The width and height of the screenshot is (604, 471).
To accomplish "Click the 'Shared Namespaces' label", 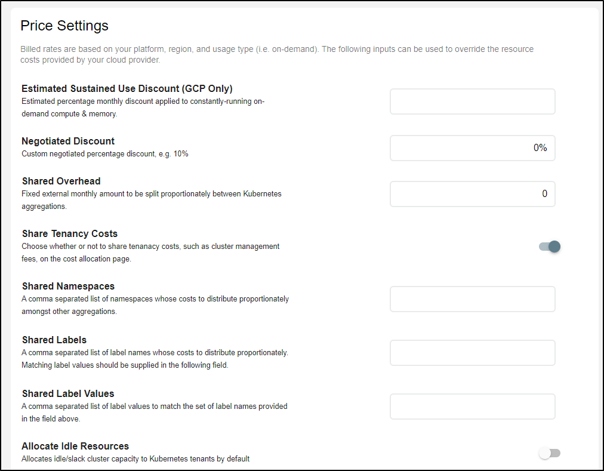I will [68, 286].
